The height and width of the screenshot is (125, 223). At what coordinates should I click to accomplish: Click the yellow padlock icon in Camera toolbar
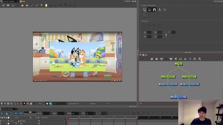tap(22, 6)
